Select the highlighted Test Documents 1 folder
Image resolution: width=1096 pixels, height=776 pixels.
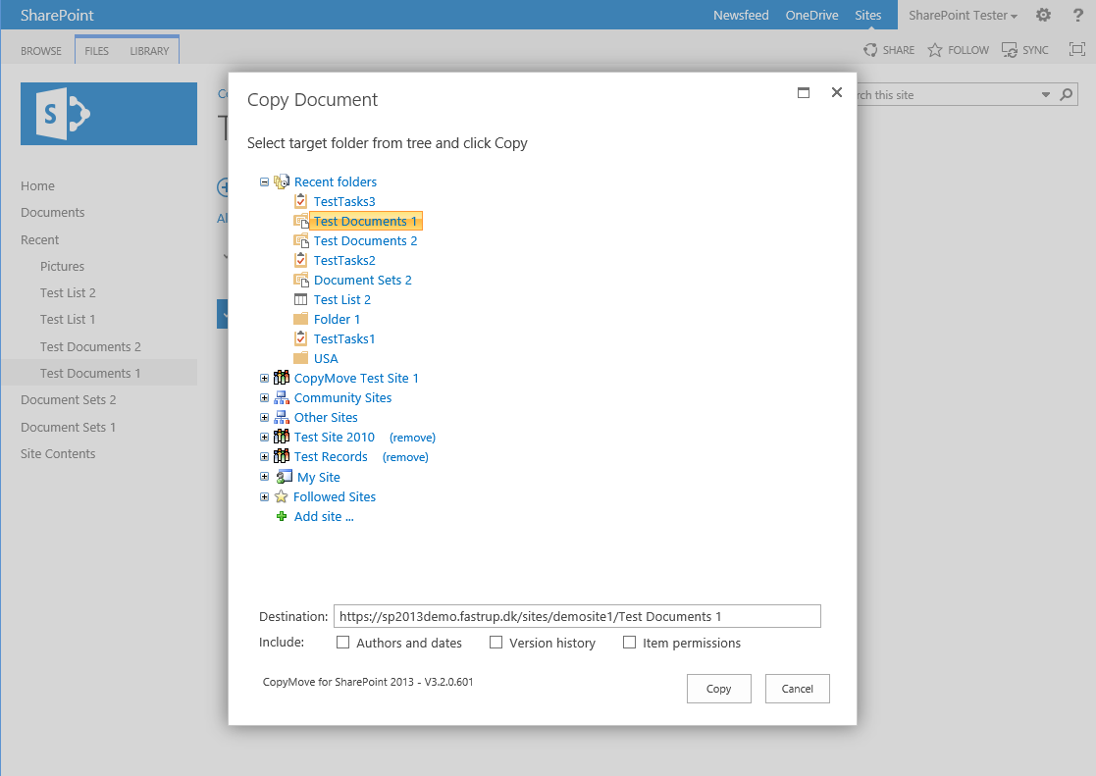pyautogui.click(x=366, y=221)
